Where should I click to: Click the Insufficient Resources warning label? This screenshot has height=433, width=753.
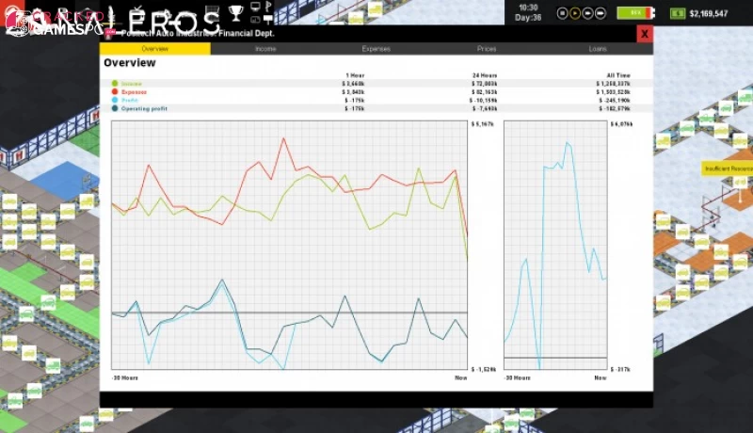[727, 168]
